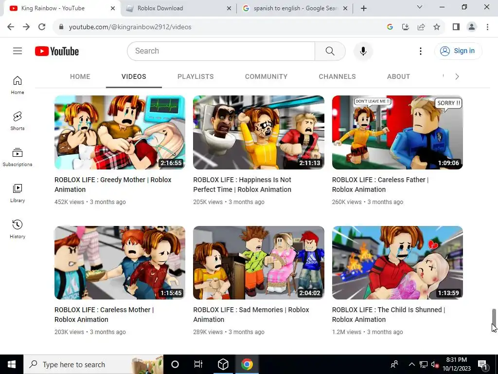Select the HOME channel tab
The height and width of the screenshot is (374, 498).
click(80, 76)
